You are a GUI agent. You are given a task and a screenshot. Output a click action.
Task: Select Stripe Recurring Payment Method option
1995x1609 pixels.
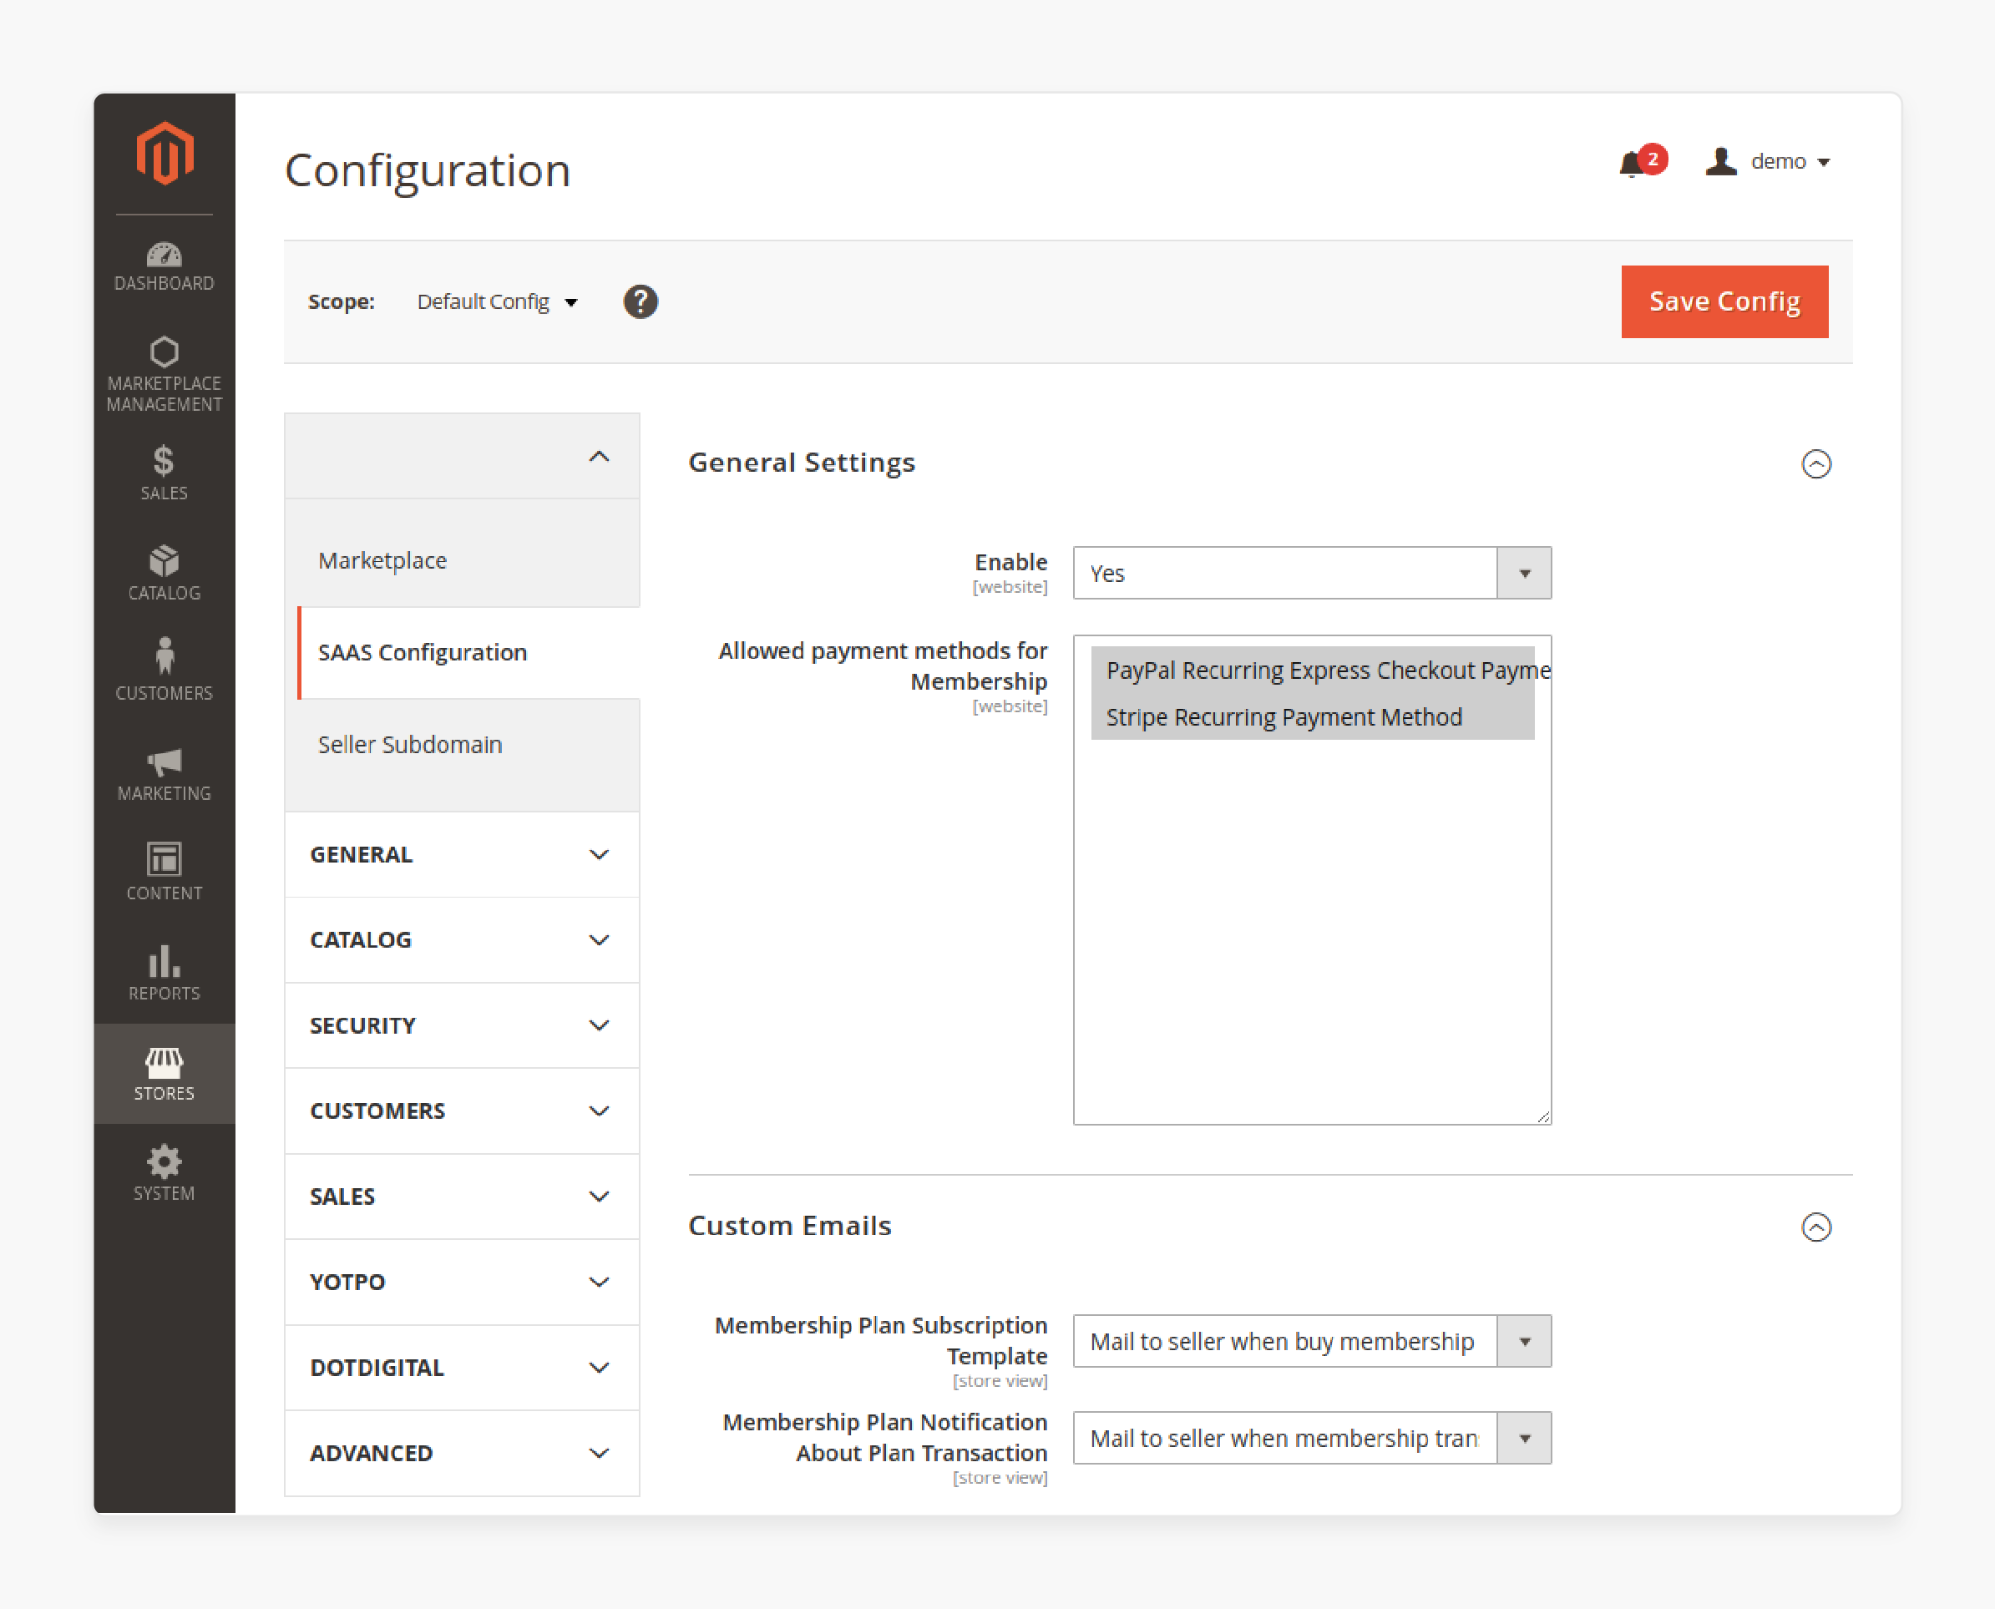point(1313,716)
